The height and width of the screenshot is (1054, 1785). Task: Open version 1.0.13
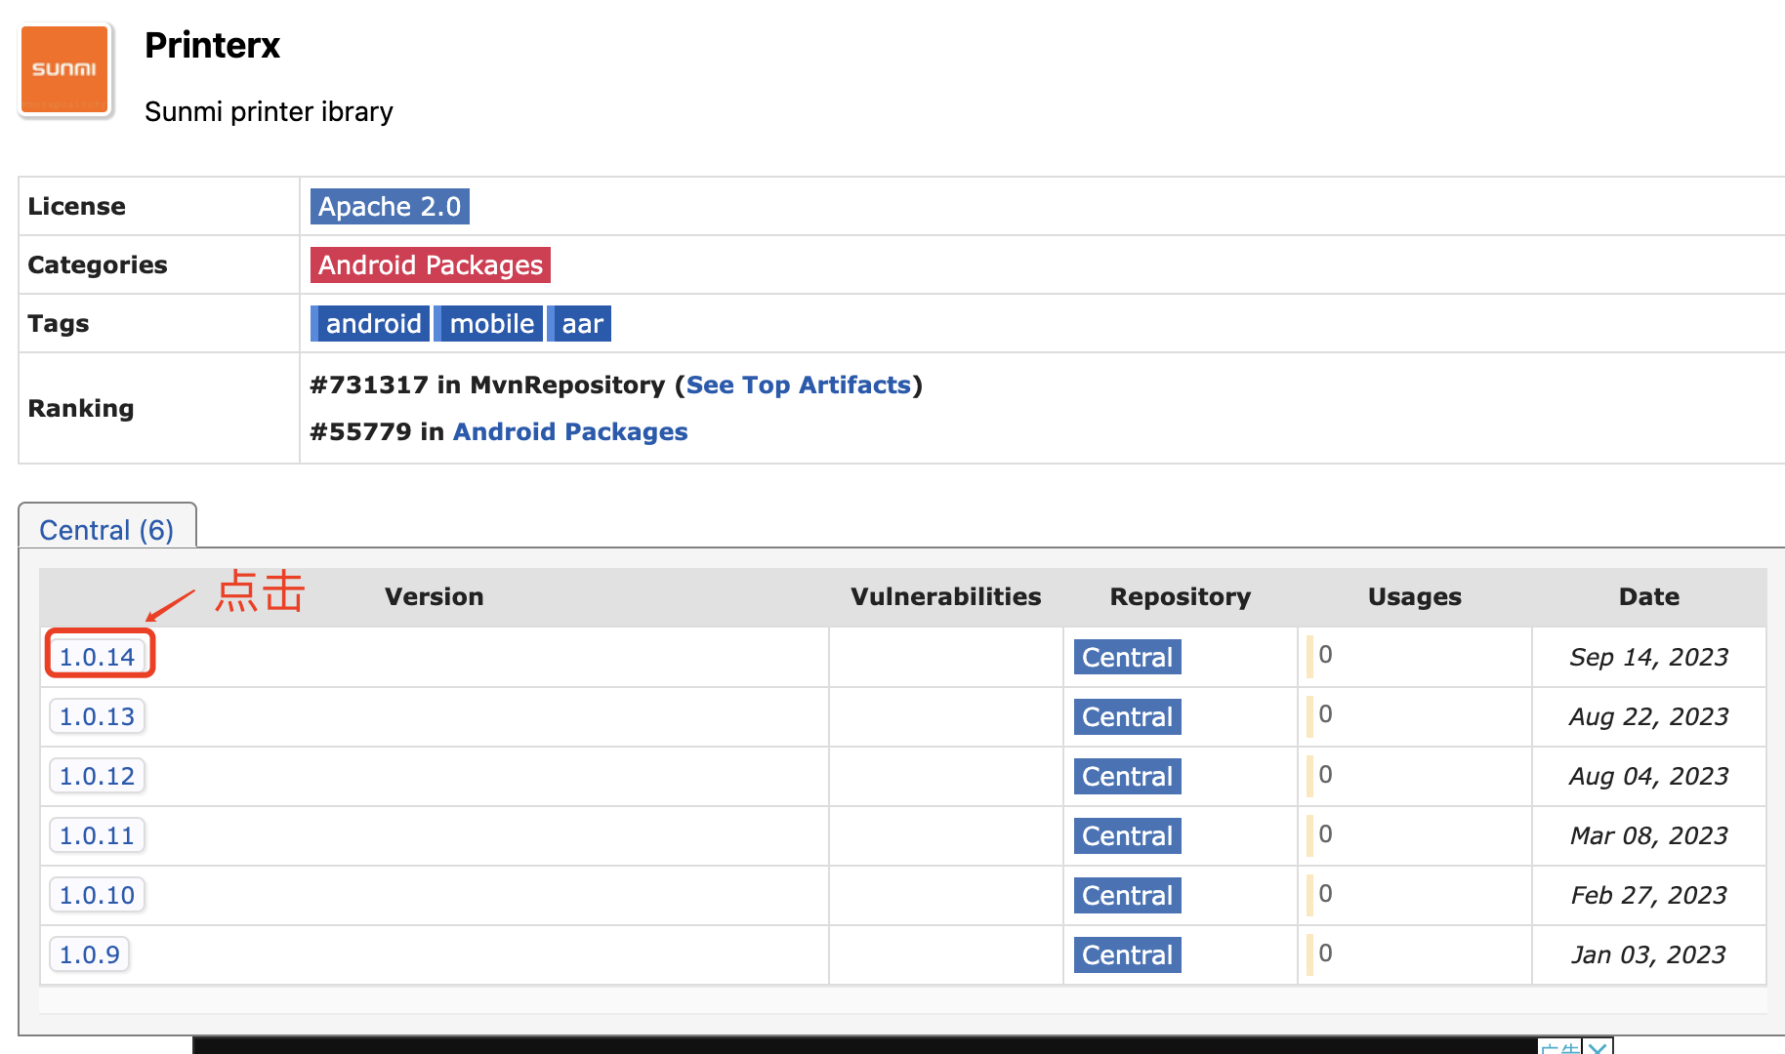pyautogui.click(x=98, y=716)
